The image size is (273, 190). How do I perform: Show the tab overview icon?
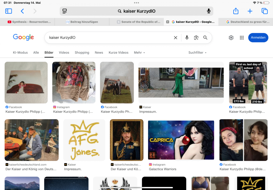point(265,11)
